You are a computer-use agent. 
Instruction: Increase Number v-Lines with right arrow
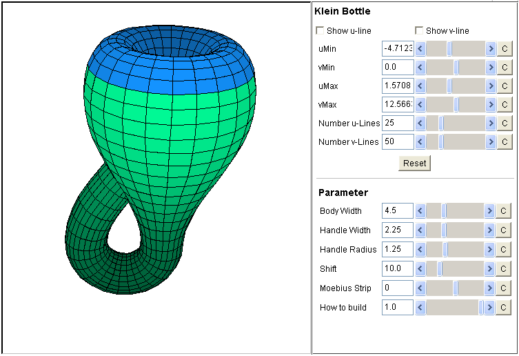(491, 141)
